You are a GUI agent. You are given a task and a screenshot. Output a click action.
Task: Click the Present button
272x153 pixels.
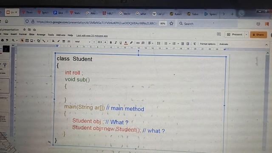pos(235,34)
